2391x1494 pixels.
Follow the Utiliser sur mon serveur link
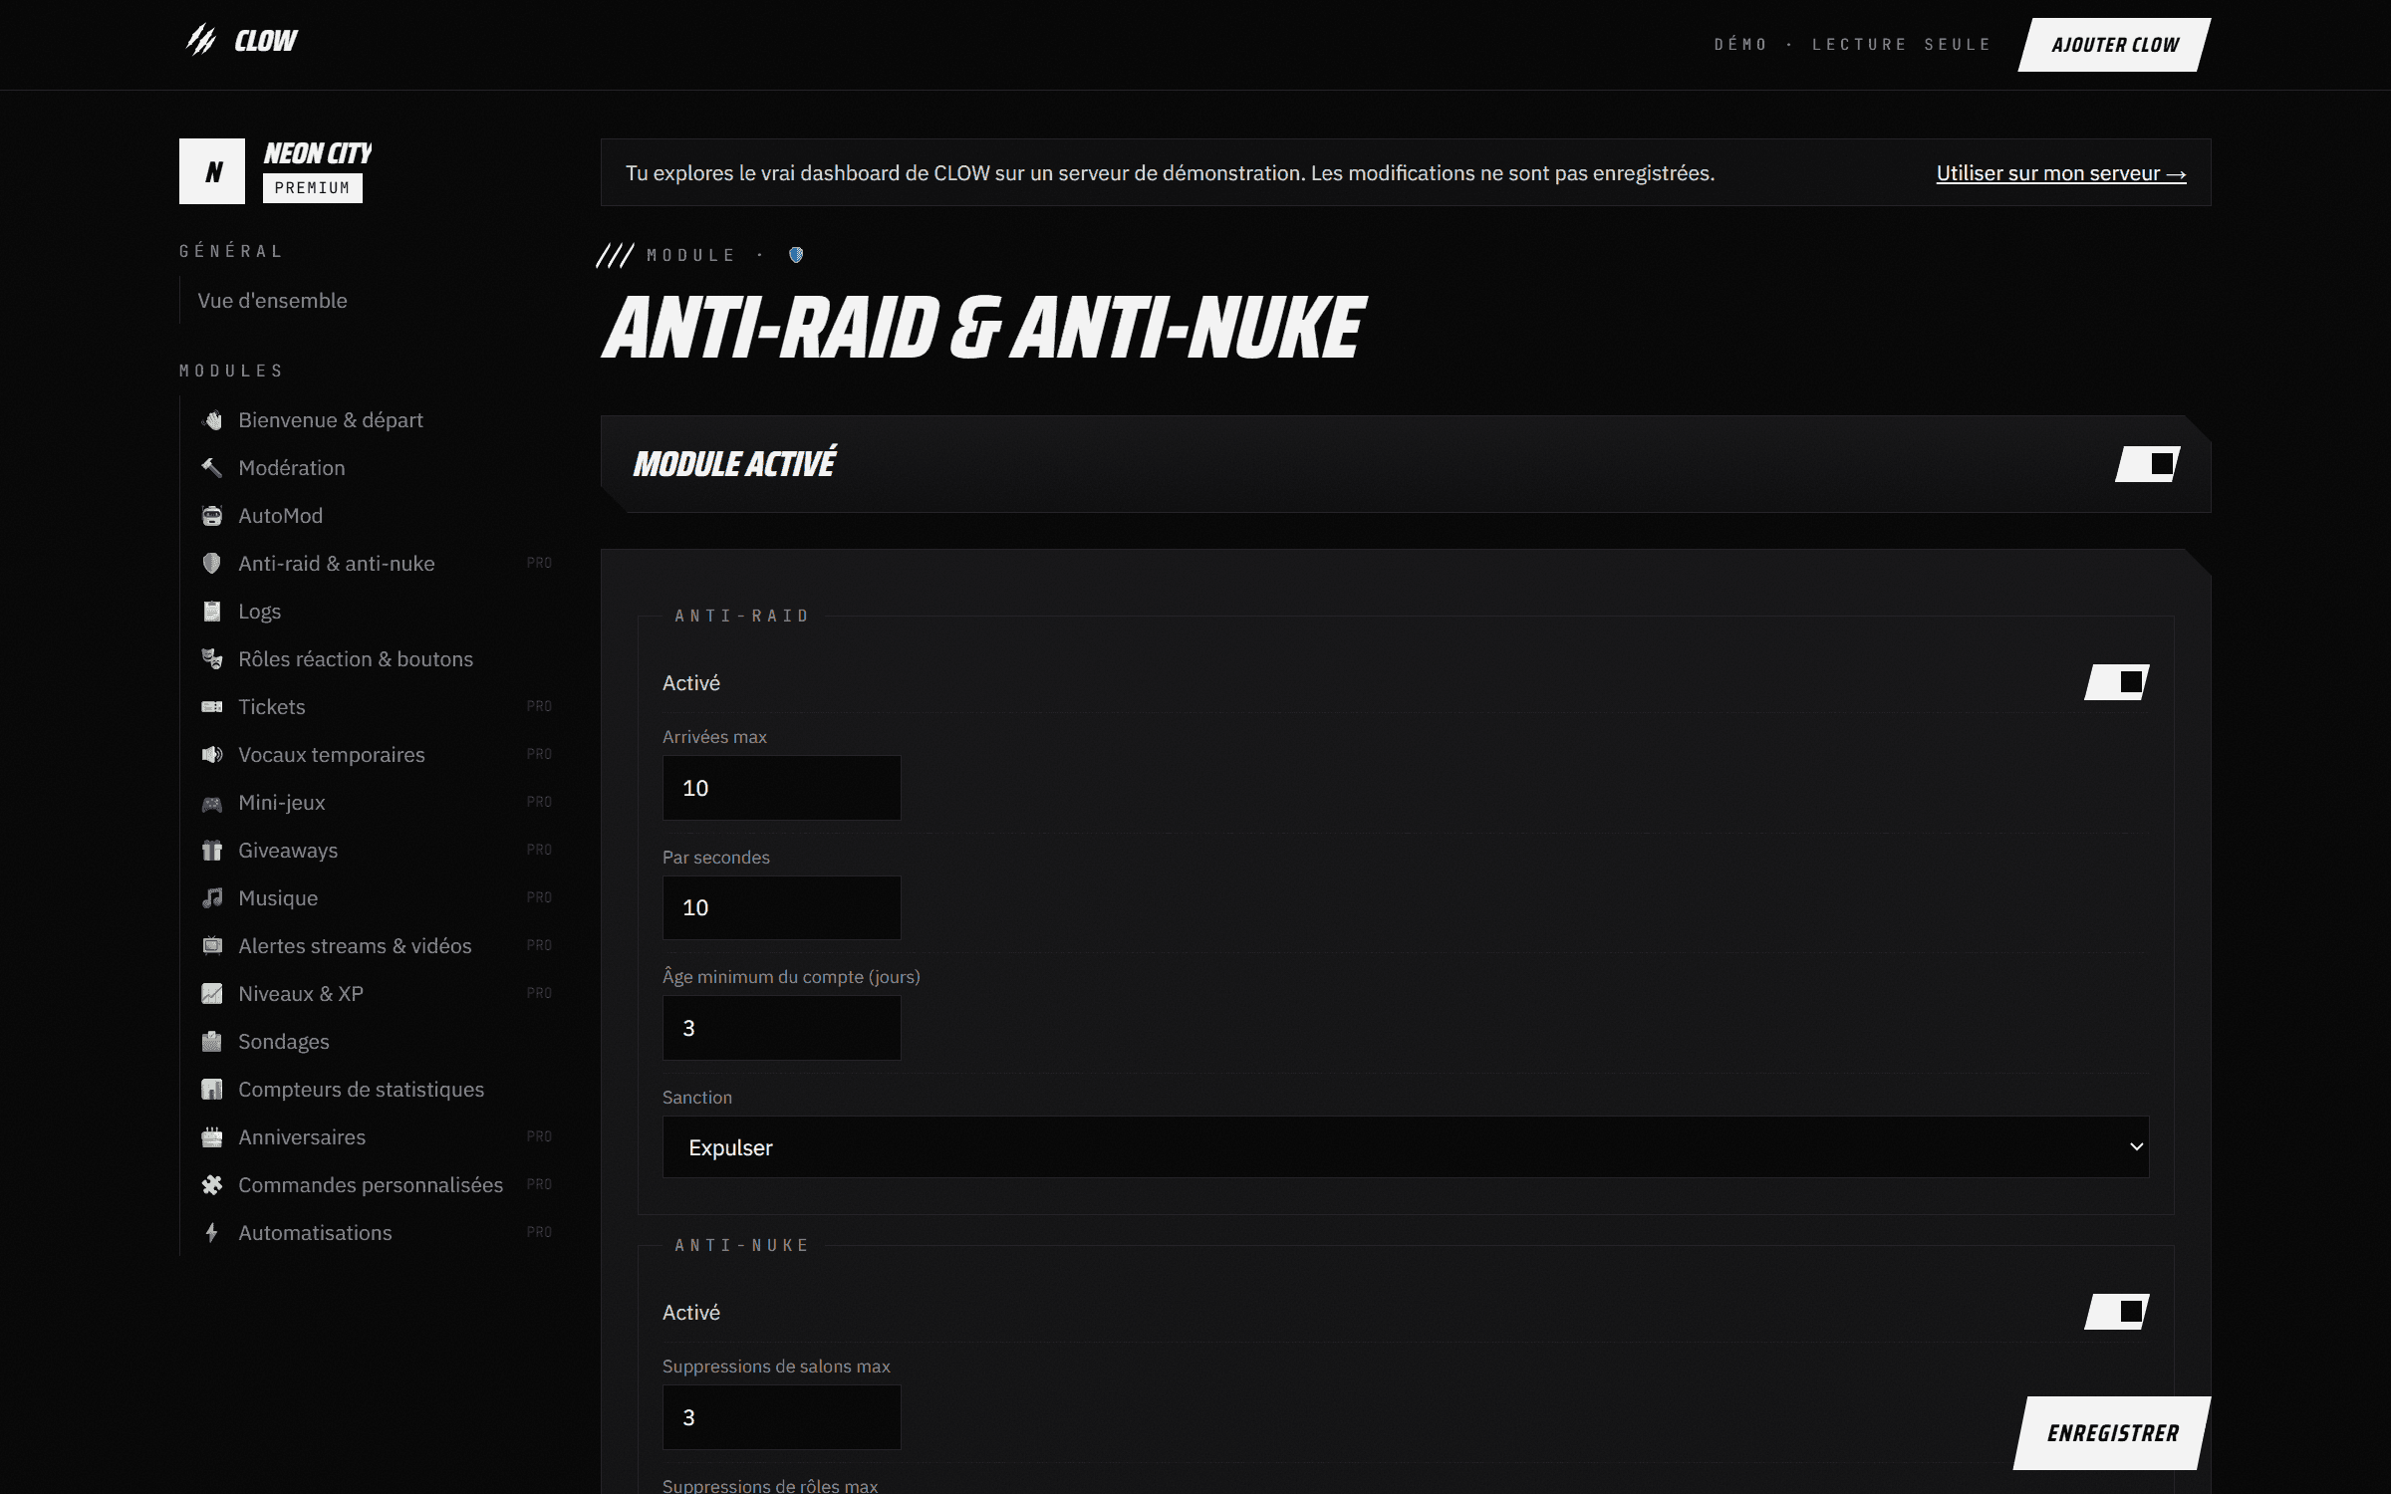click(2061, 173)
